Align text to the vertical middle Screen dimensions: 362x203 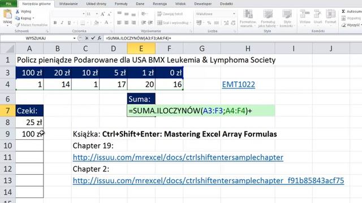pos(127,14)
